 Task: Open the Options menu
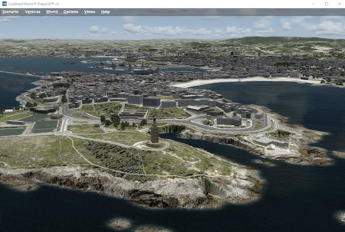pyautogui.click(x=71, y=12)
